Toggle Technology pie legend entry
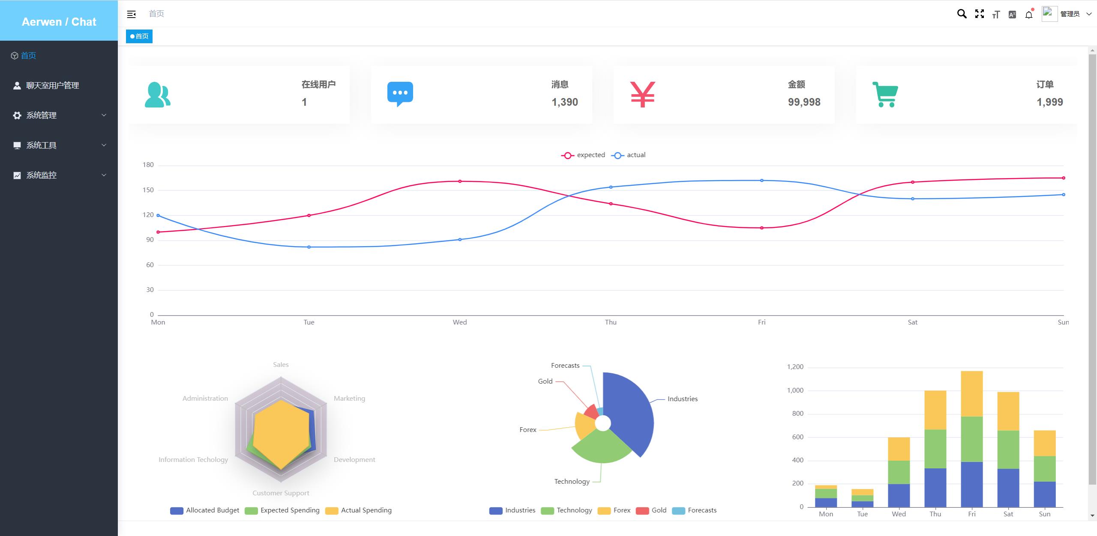This screenshot has width=1097, height=536. pos(566,510)
